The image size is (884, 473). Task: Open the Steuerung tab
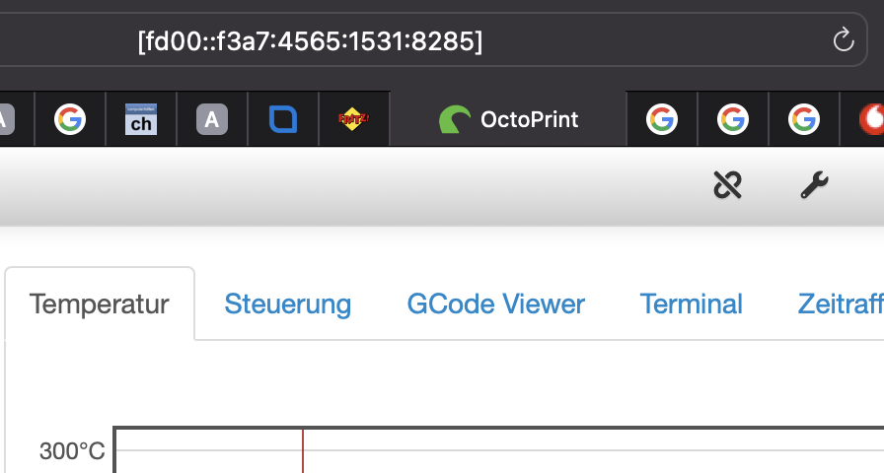pos(287,304)
